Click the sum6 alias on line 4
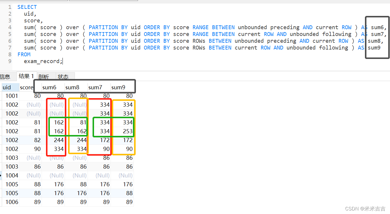 click(x=377, y=27)
